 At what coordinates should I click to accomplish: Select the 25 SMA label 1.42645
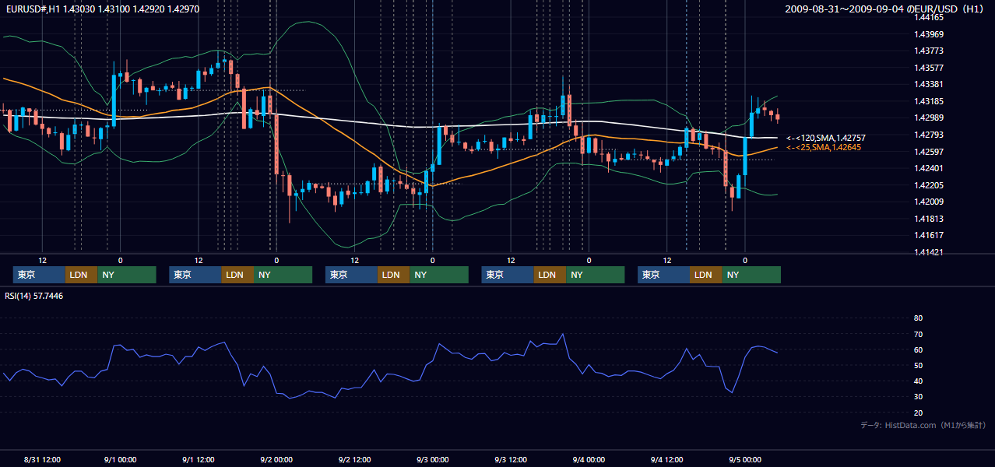click(x=824, y=147)
